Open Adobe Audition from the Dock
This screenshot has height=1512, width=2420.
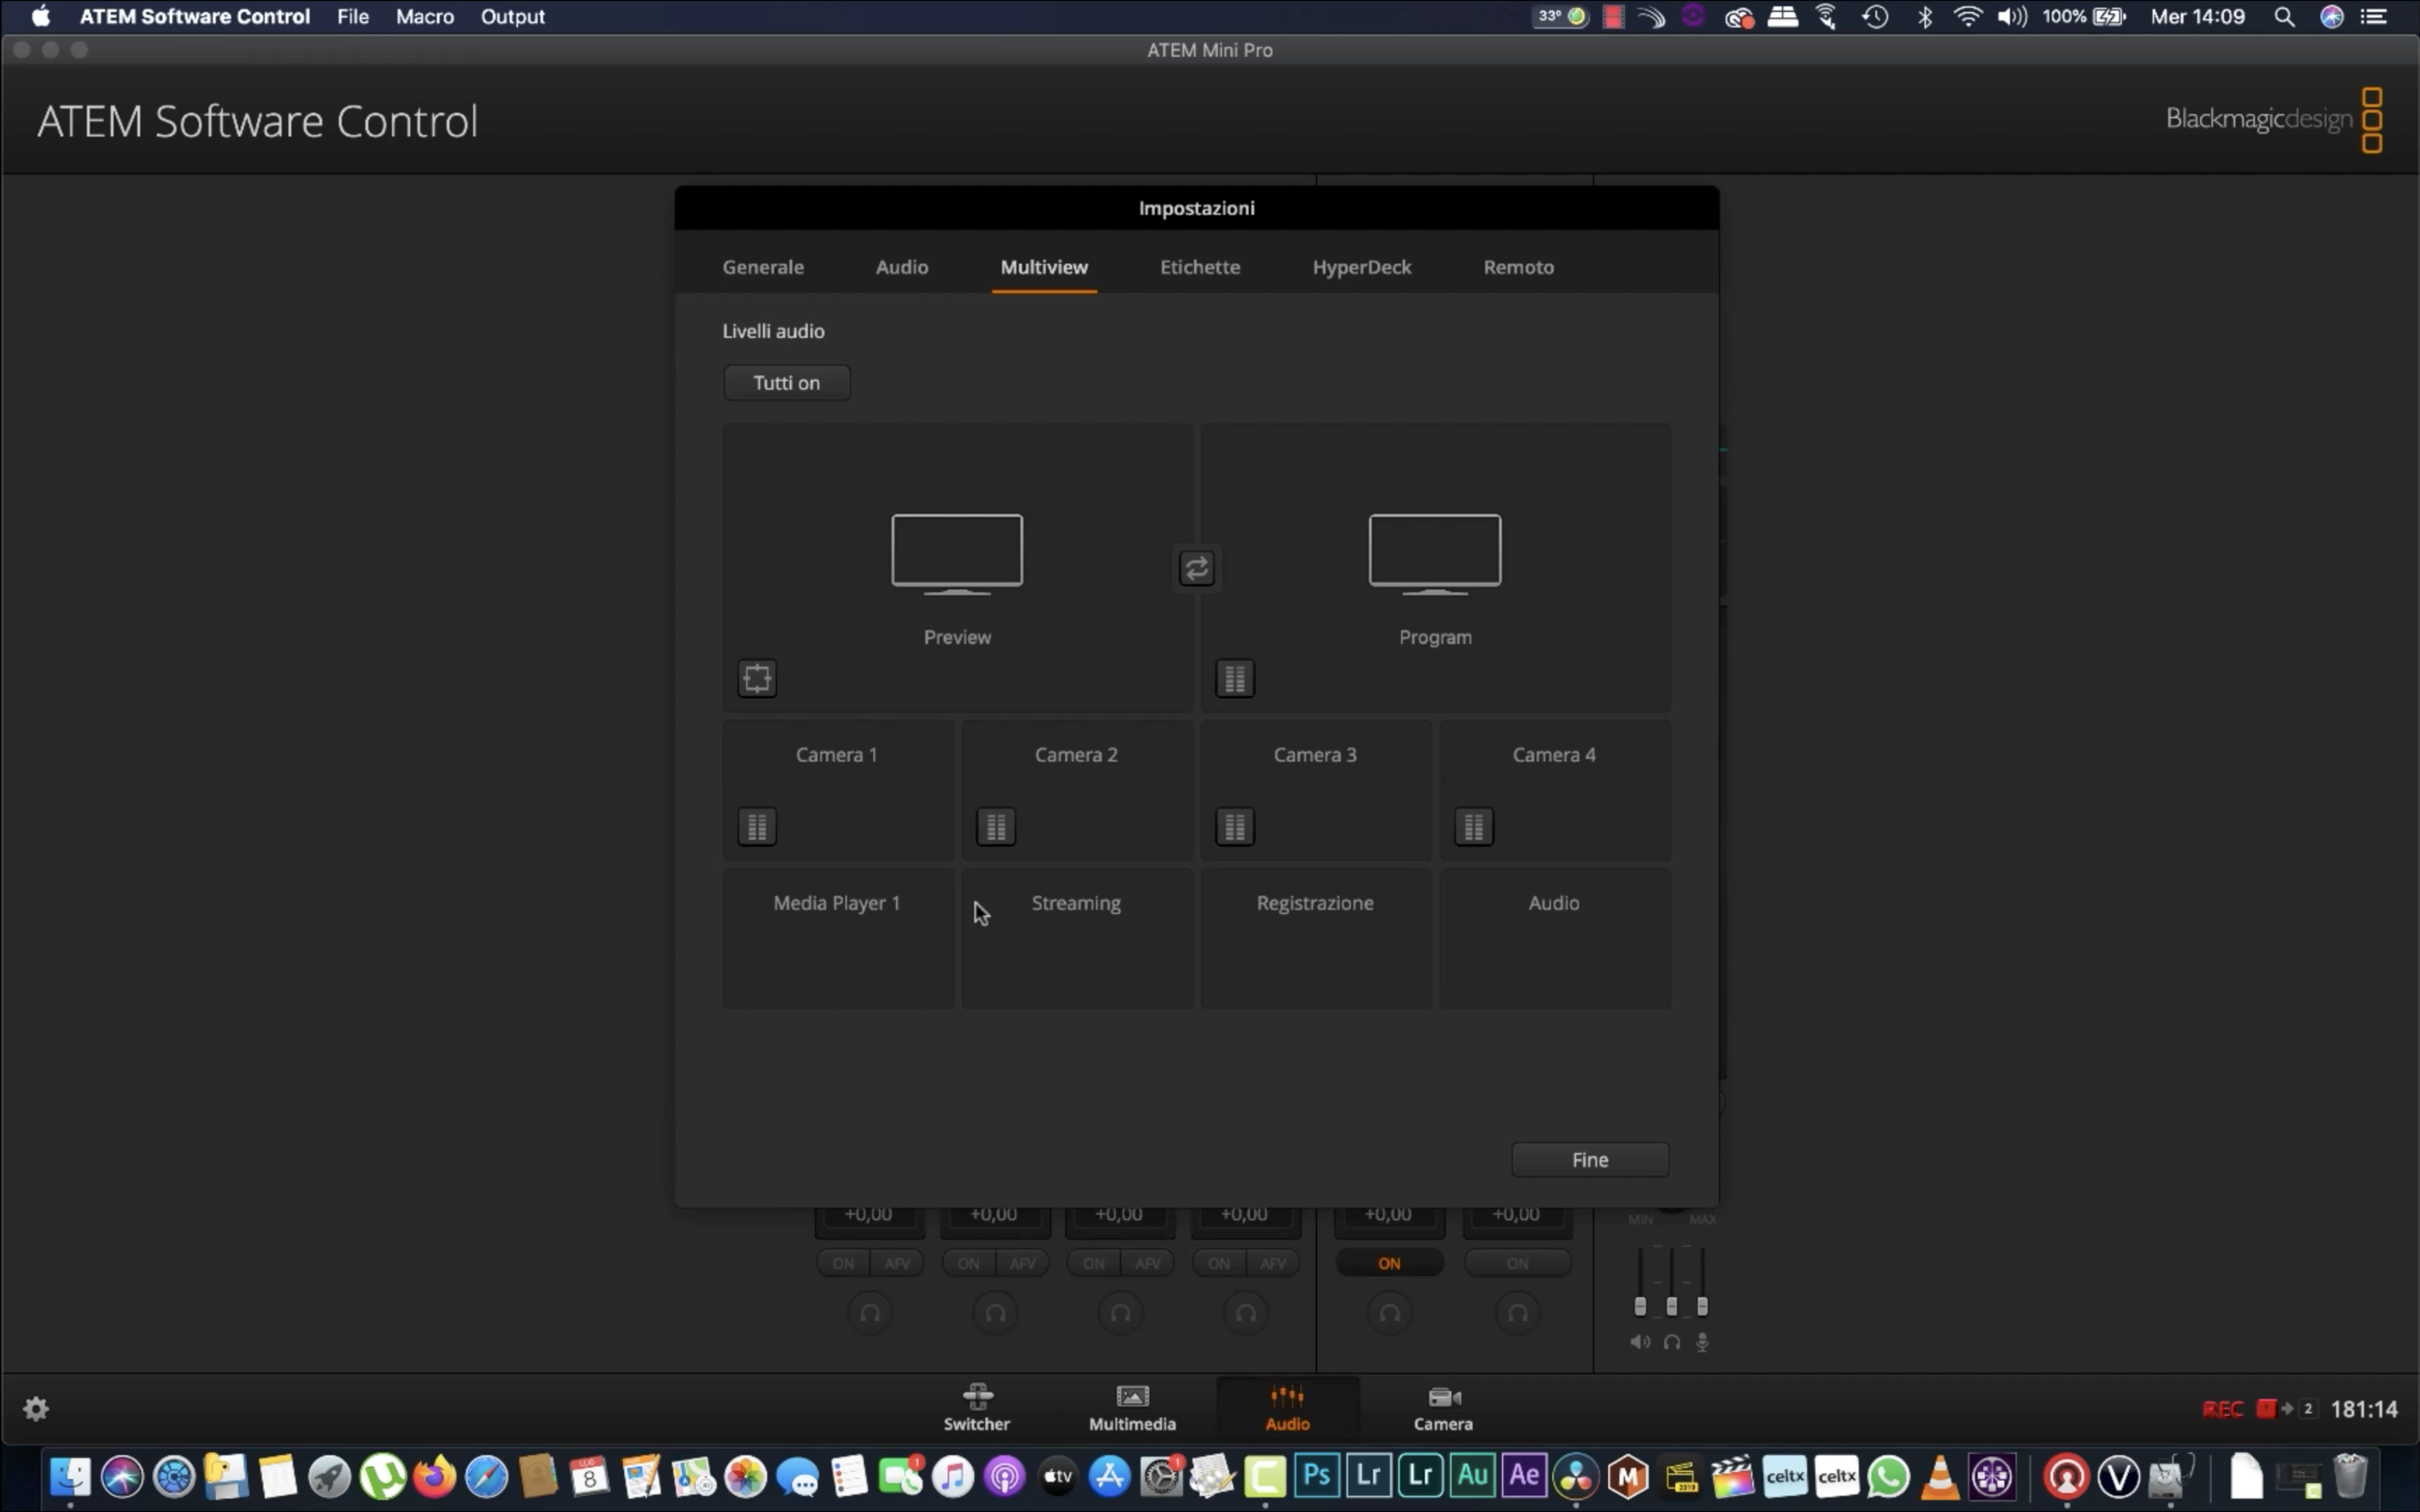1472,1476
